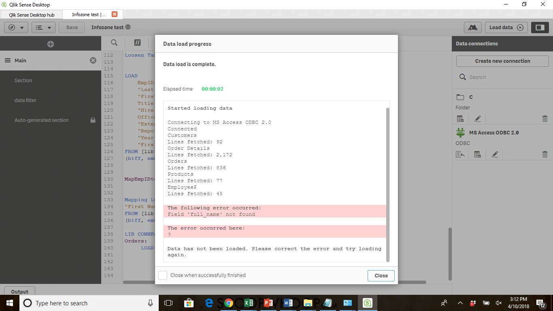Open the debug panel bug icon

[472, 27]
